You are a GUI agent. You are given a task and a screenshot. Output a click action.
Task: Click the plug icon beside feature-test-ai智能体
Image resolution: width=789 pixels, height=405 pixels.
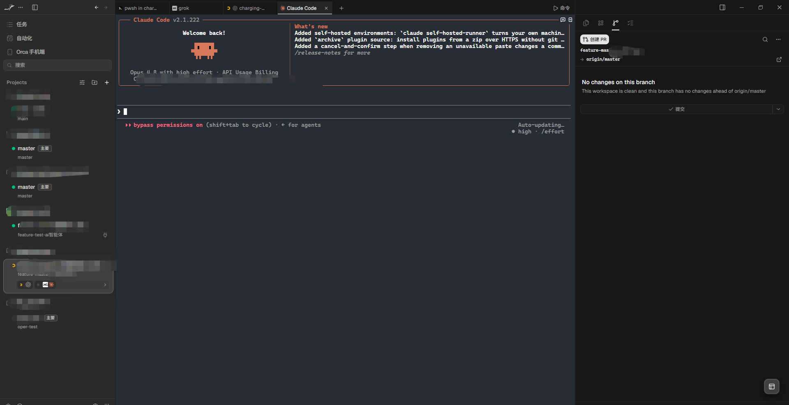coord(105,235)
